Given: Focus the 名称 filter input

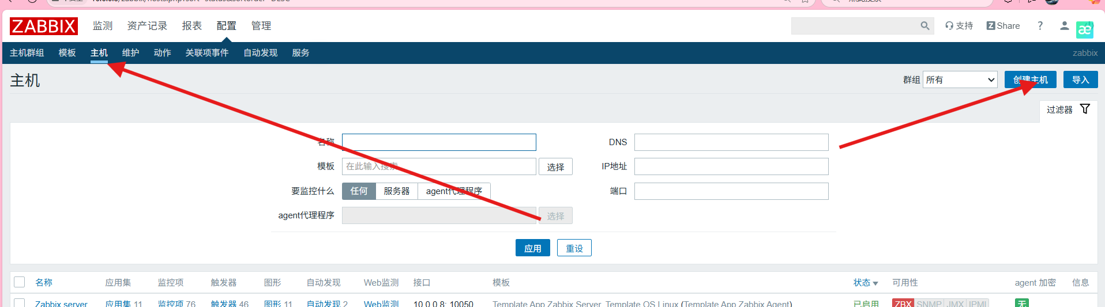Looking at the screenshot, I should point(439,142).
